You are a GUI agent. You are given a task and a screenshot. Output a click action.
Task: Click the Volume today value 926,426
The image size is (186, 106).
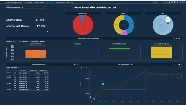pyautogui.click(x=40, y=20)
